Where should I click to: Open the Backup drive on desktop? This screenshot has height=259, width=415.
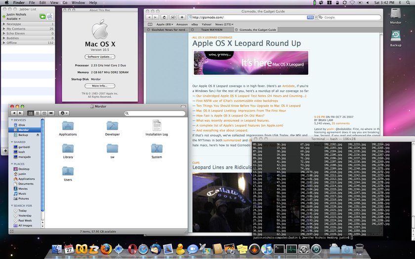click(x=395, y=39)
